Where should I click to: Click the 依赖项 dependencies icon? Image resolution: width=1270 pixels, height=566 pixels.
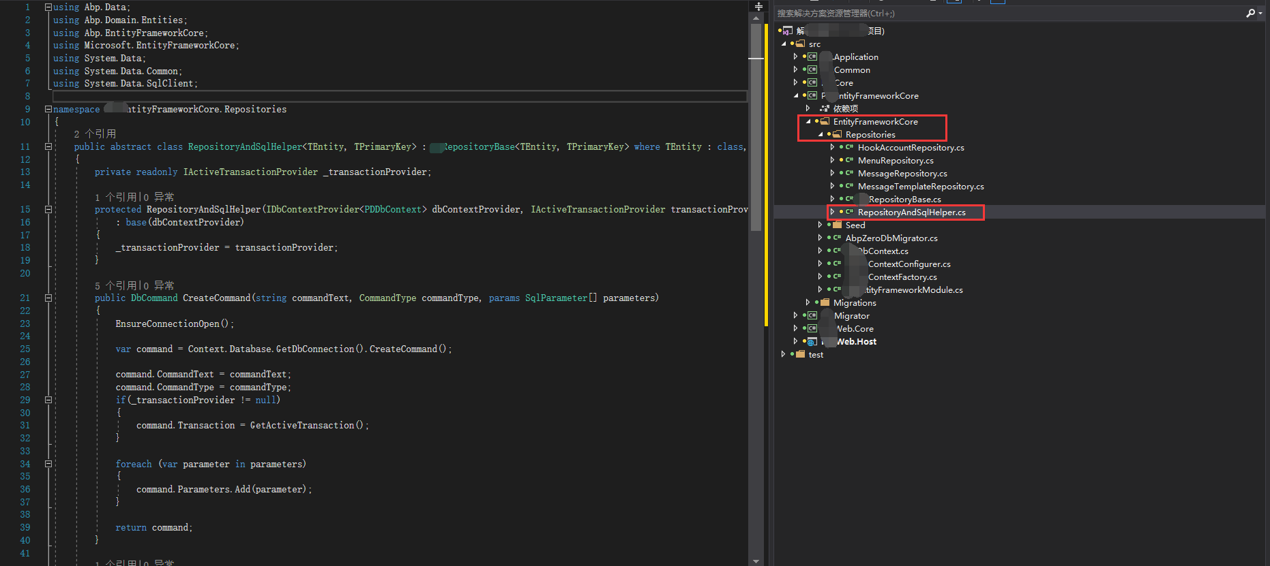(825, 108)
